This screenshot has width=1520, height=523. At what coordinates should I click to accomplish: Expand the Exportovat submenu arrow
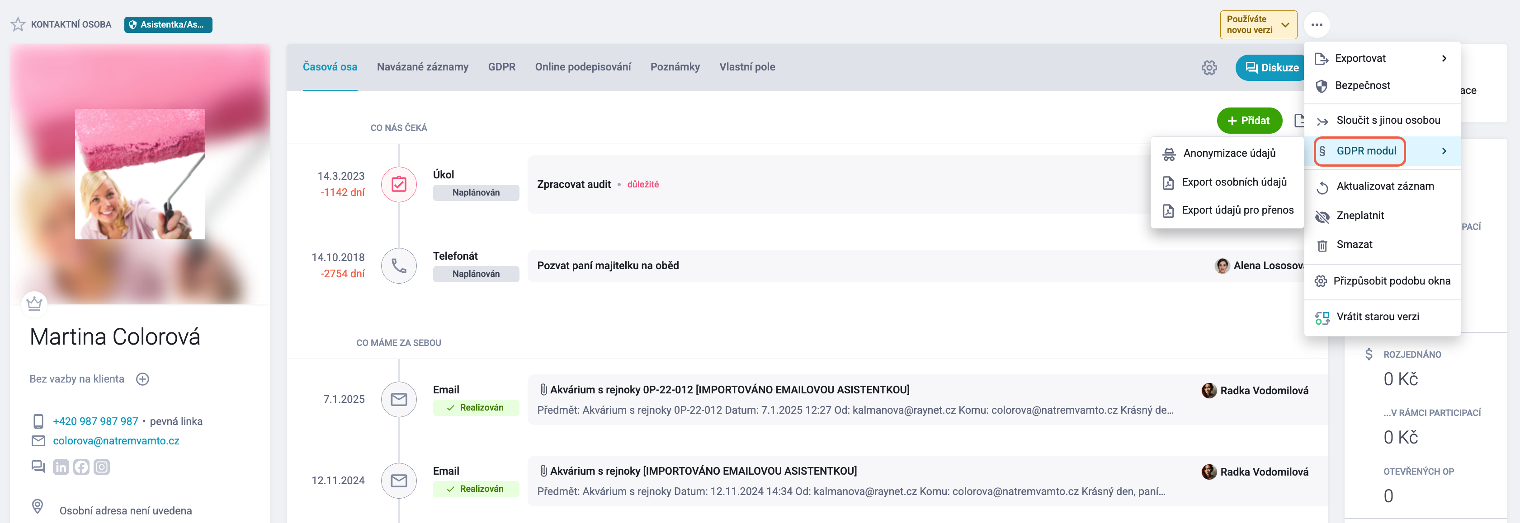(x=1444, y=58)
